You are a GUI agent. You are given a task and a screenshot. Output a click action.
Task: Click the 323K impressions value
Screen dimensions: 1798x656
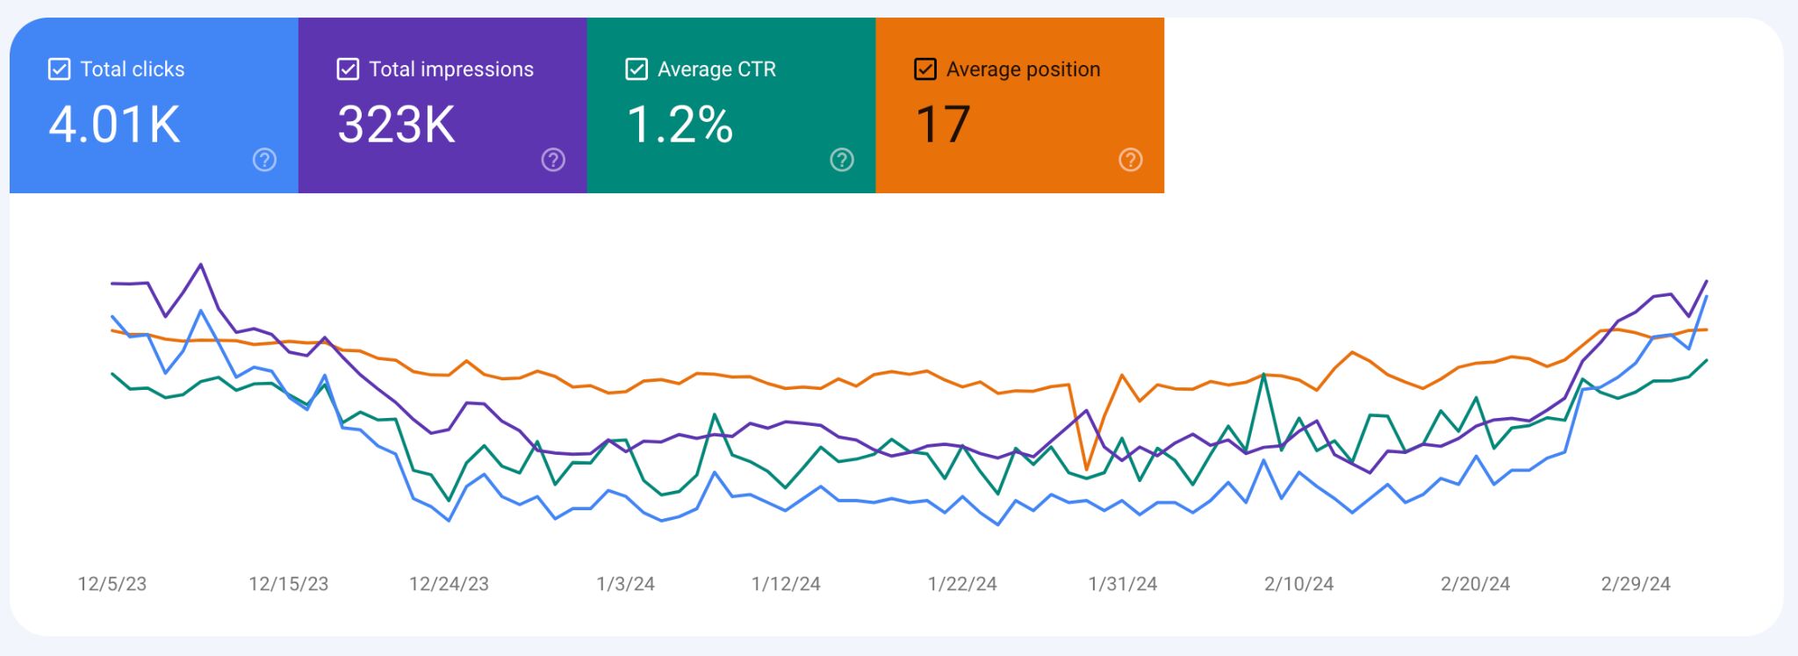[x=396, y=125]
